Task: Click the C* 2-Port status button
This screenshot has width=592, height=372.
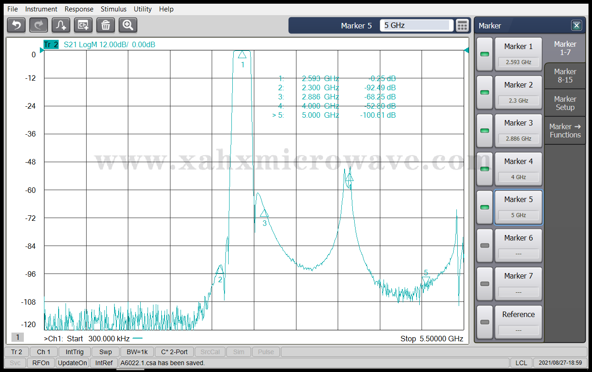Action: click(174, 352)
